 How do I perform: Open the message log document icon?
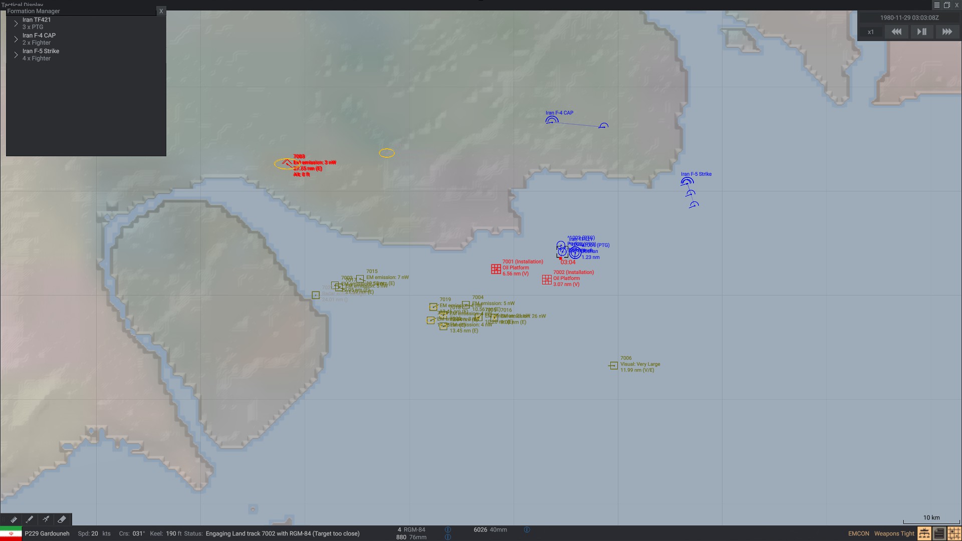(939, 533)
